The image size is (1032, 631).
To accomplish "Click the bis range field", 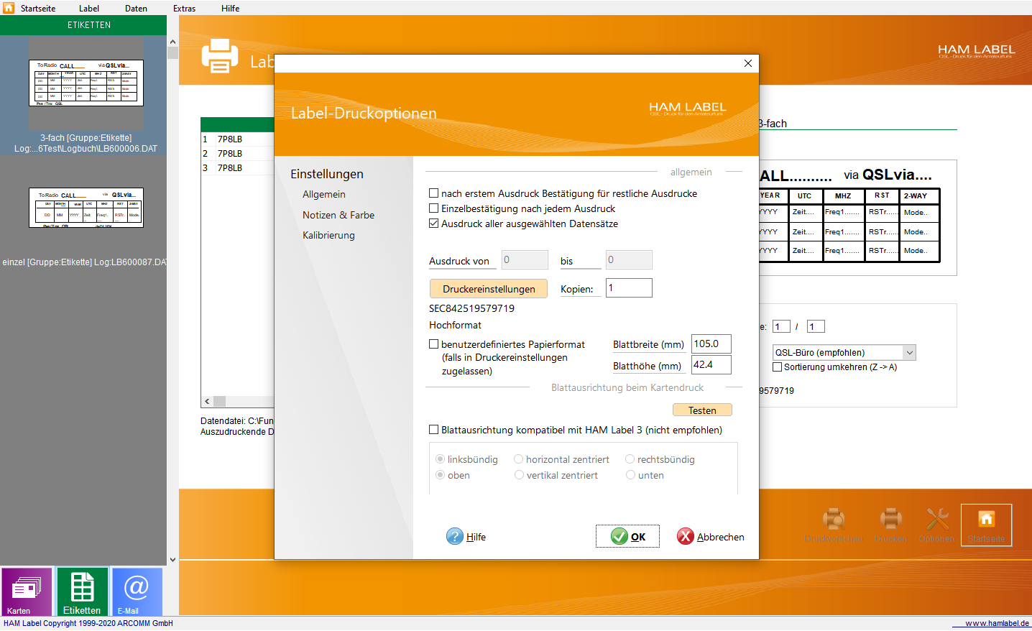I will [x=629, y=259].
